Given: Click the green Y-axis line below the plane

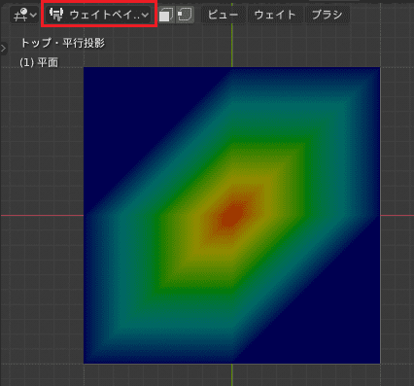Looking at the screenshot, I should coord(232,374).
